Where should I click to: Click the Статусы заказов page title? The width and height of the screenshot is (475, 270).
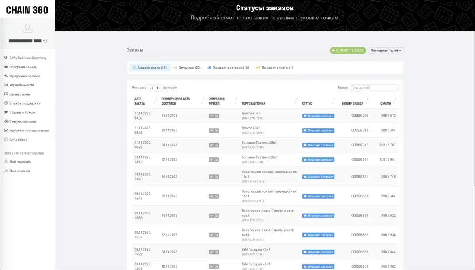click(x=265, y=8)
